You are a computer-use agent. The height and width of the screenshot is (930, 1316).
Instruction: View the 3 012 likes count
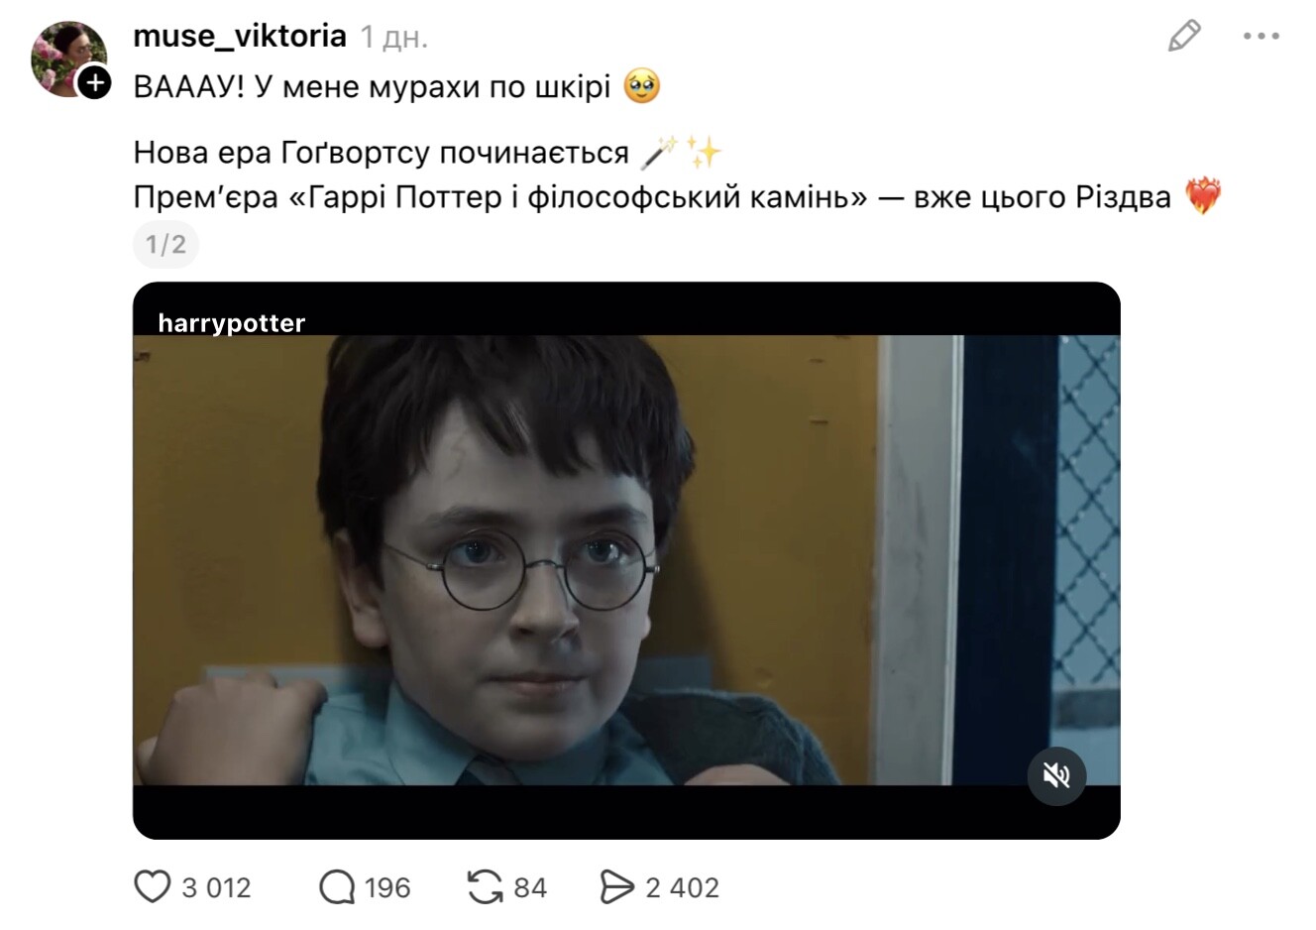pyautogui.click(x=216, y=887)
